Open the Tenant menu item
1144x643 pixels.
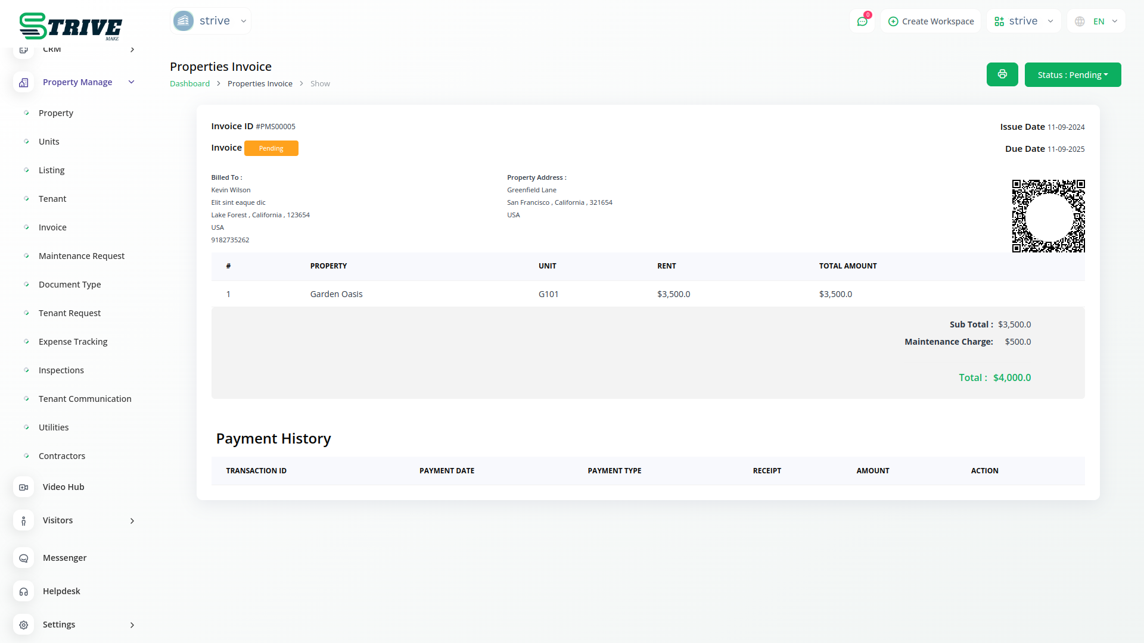tap(52, 199)
